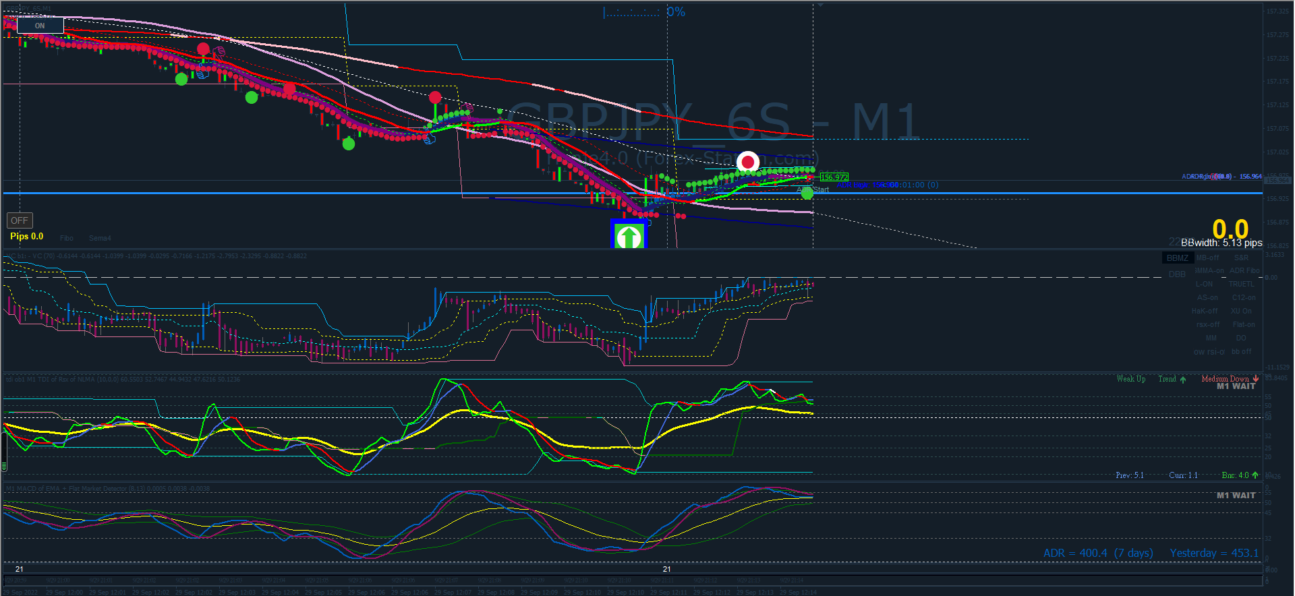The image size is (1295, 596).
Task: Click the Bnc: 4.0 value
Action: point(1236,475)
